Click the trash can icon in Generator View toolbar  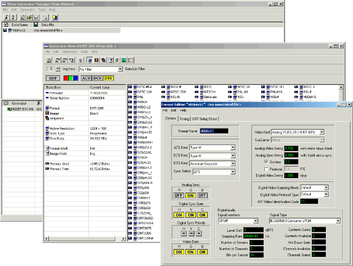pos(80,60)
